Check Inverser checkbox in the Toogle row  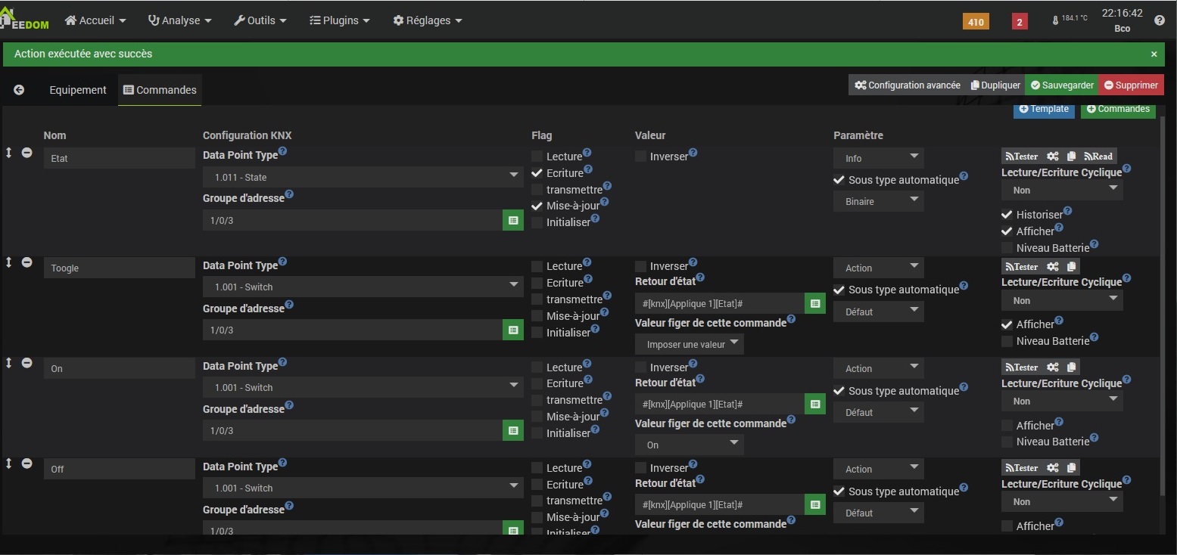(641, 266)
